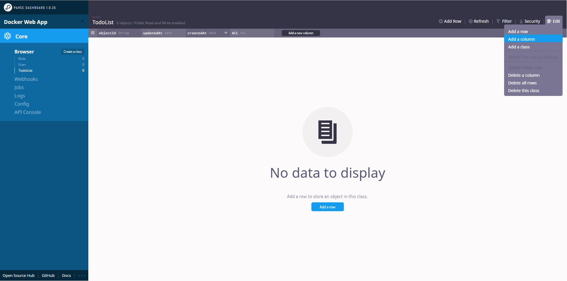Click the Edit pencil icon
567x281 pixels.
click(549, 21)
